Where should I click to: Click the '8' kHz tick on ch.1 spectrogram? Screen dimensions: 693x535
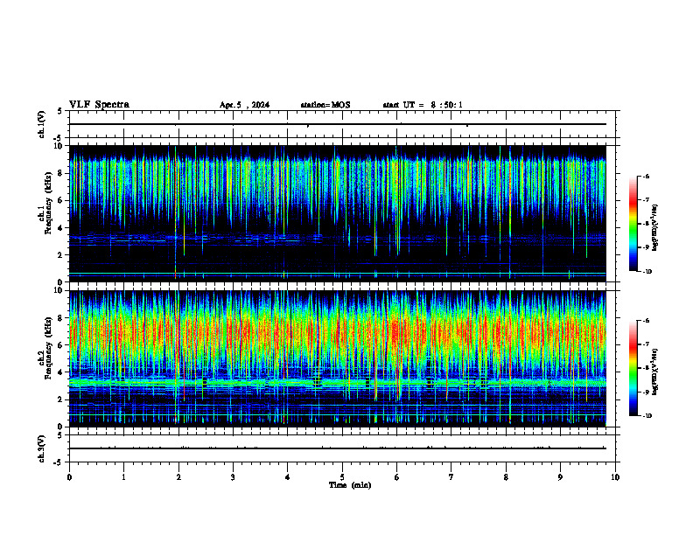60,173
